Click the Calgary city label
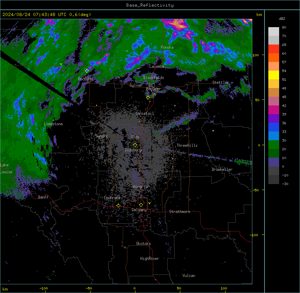 (139, 210)
